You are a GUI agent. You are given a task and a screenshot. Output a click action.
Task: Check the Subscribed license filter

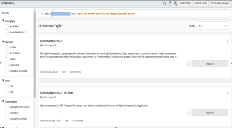pyautogui.click(x=7, y=113)
